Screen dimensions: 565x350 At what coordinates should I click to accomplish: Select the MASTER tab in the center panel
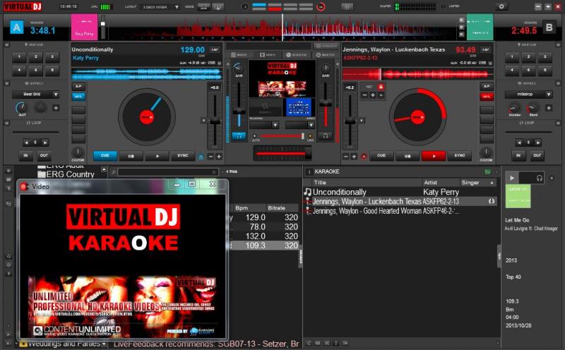click(x=326, y=55)
